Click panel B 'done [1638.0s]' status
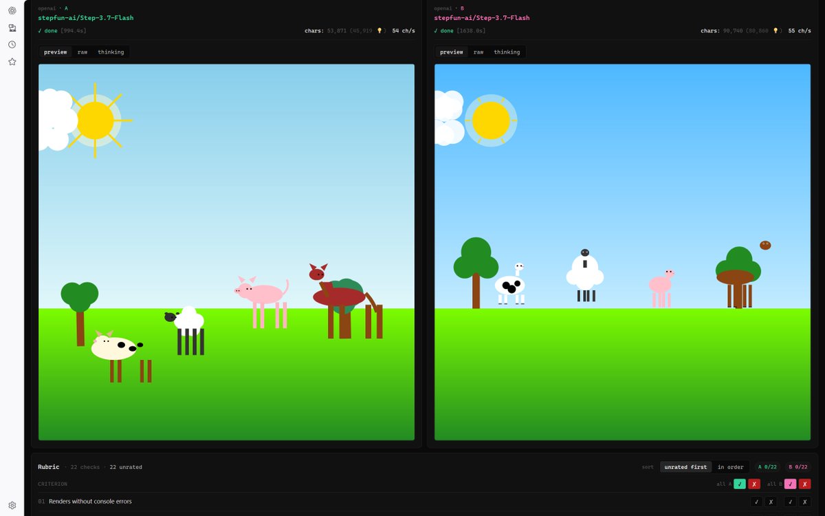Screen dimensions: 825x516 point(460,31)
